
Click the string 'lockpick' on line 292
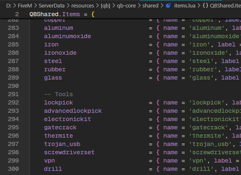pyautogui.click(x=207, y=102)
